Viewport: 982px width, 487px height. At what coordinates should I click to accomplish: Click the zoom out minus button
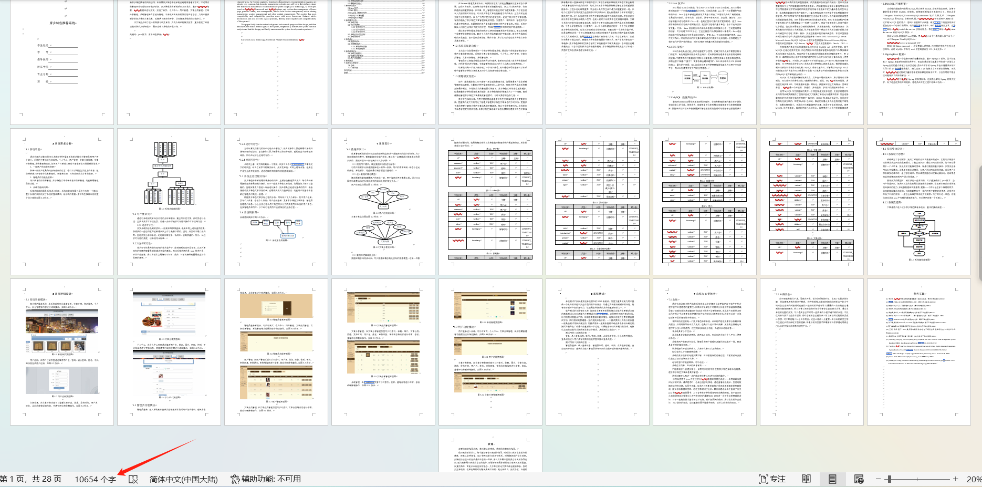[878, 479]
